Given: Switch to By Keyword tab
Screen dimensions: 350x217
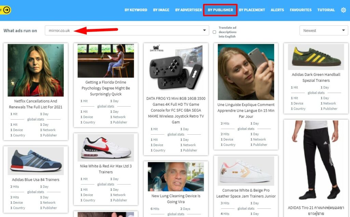Looking at the screenshot, I should tap(136, 10).
